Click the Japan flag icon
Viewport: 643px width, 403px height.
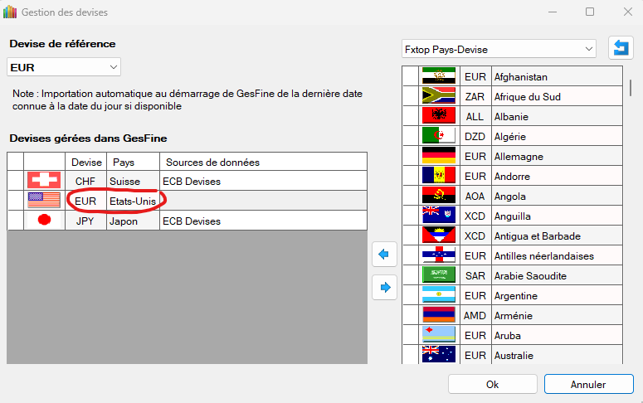(44, 221)
